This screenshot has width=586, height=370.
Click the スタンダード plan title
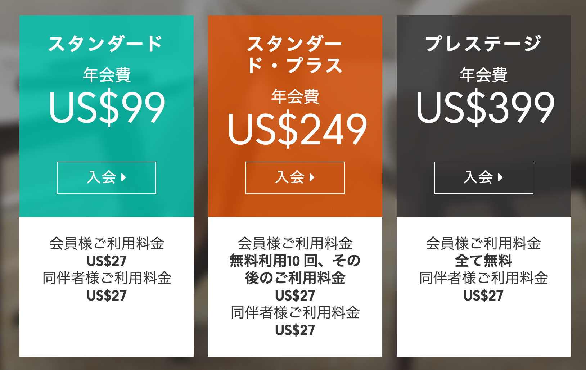coord(106,44)
